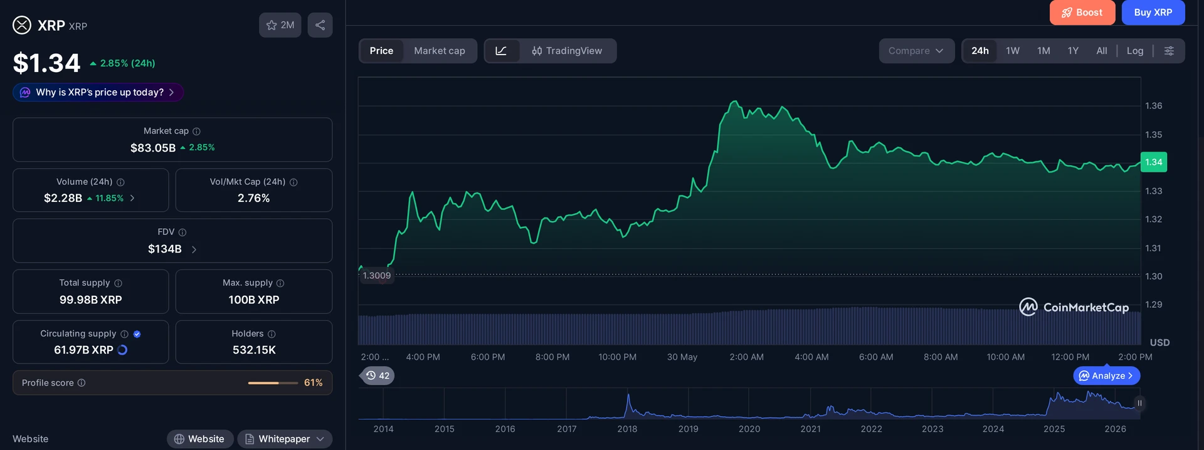Image resolution: width=1204 pixels, height=450 pixels.
Task: Click FDV info icon
Action: pos(182,232)
